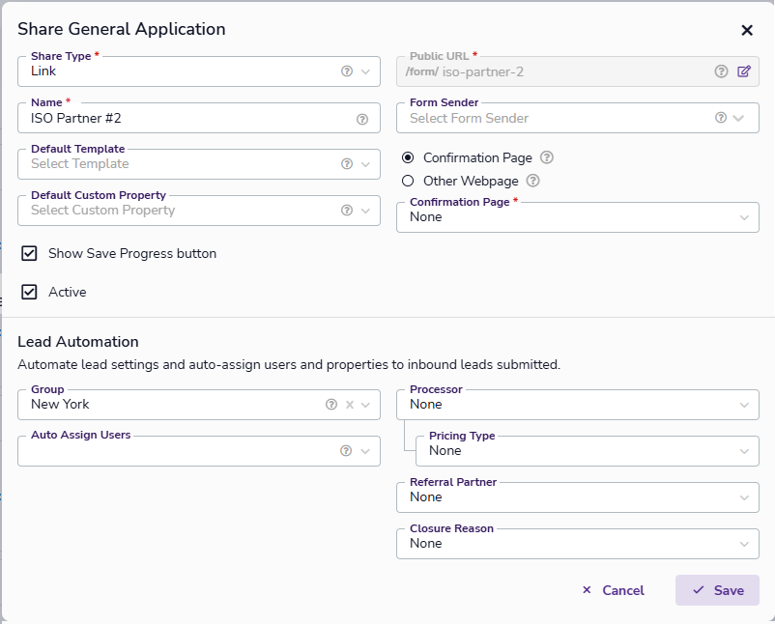
Task: Open the Referral Partner dropdown
Action: pos(577,497)
